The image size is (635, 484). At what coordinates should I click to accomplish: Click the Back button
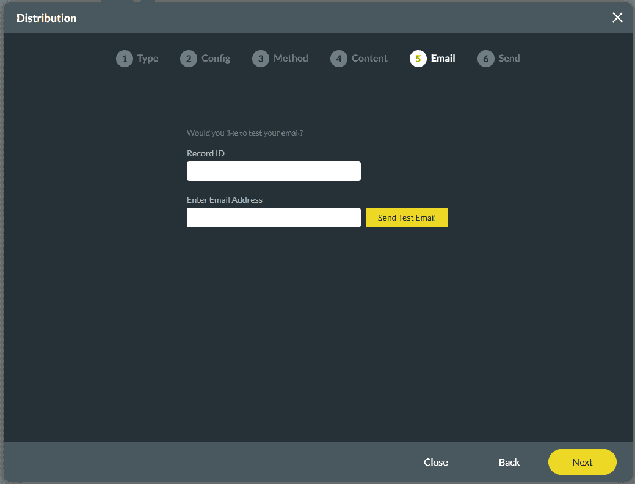coord(509,462)
